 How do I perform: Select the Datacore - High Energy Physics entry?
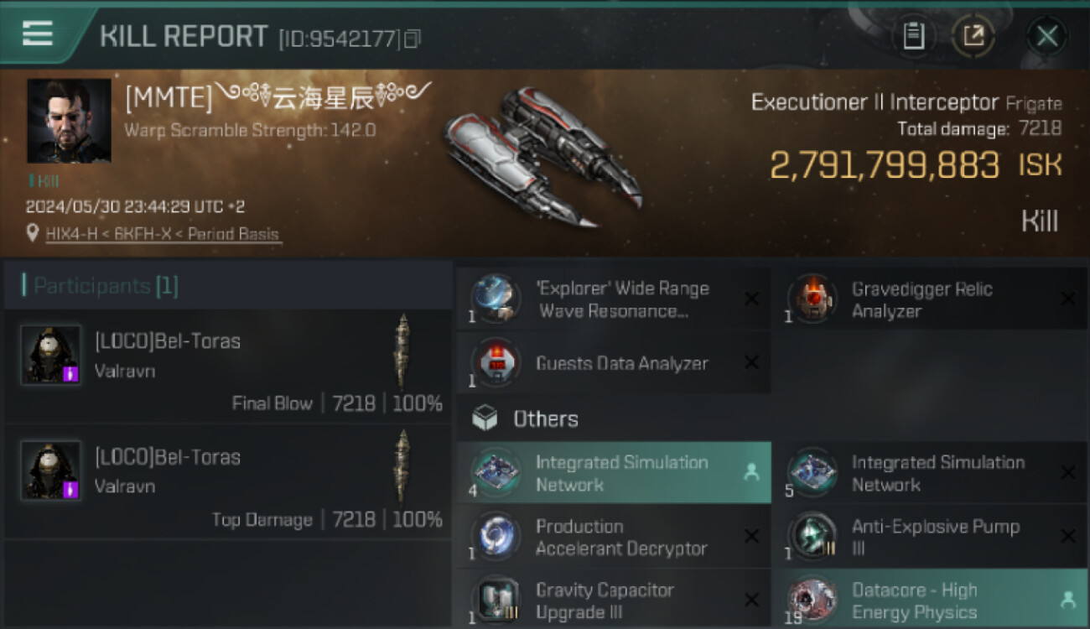(930, 600)
